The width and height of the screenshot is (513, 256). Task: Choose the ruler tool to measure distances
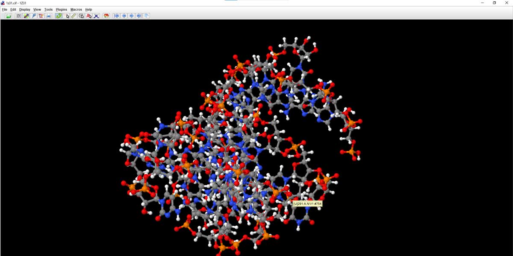coord(73,15)
